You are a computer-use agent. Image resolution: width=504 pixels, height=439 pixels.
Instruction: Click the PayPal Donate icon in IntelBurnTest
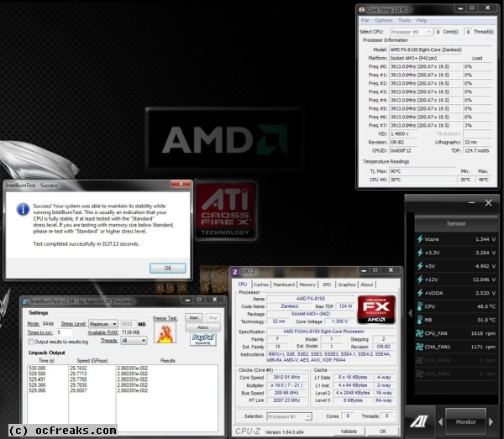point(202,339)
